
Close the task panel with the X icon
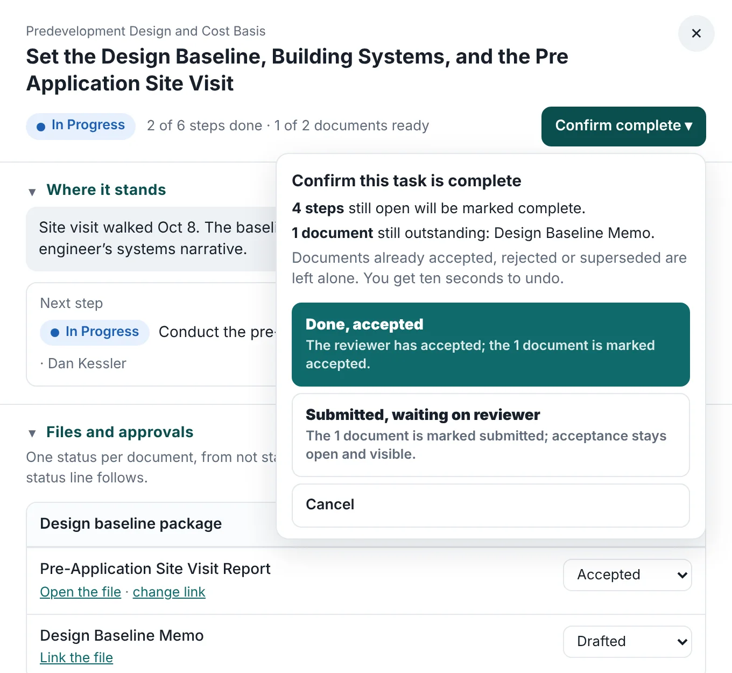click(x=696, y=33)
